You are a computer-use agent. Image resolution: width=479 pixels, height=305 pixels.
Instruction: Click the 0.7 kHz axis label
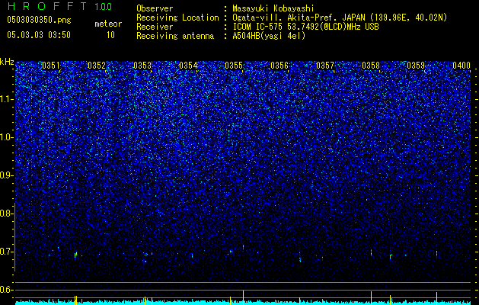point(6,252)
